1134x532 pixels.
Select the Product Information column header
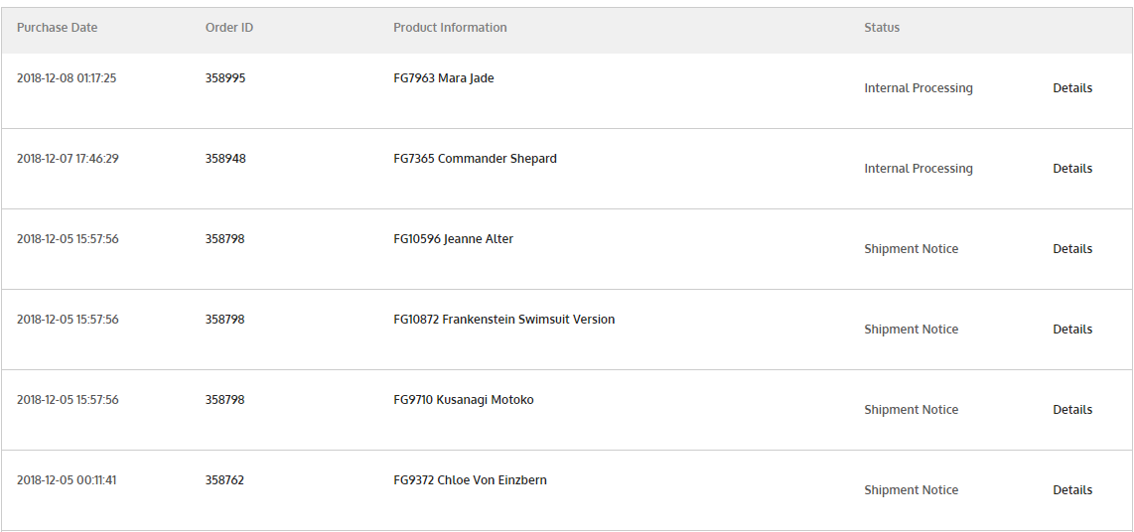coord(450,28)
